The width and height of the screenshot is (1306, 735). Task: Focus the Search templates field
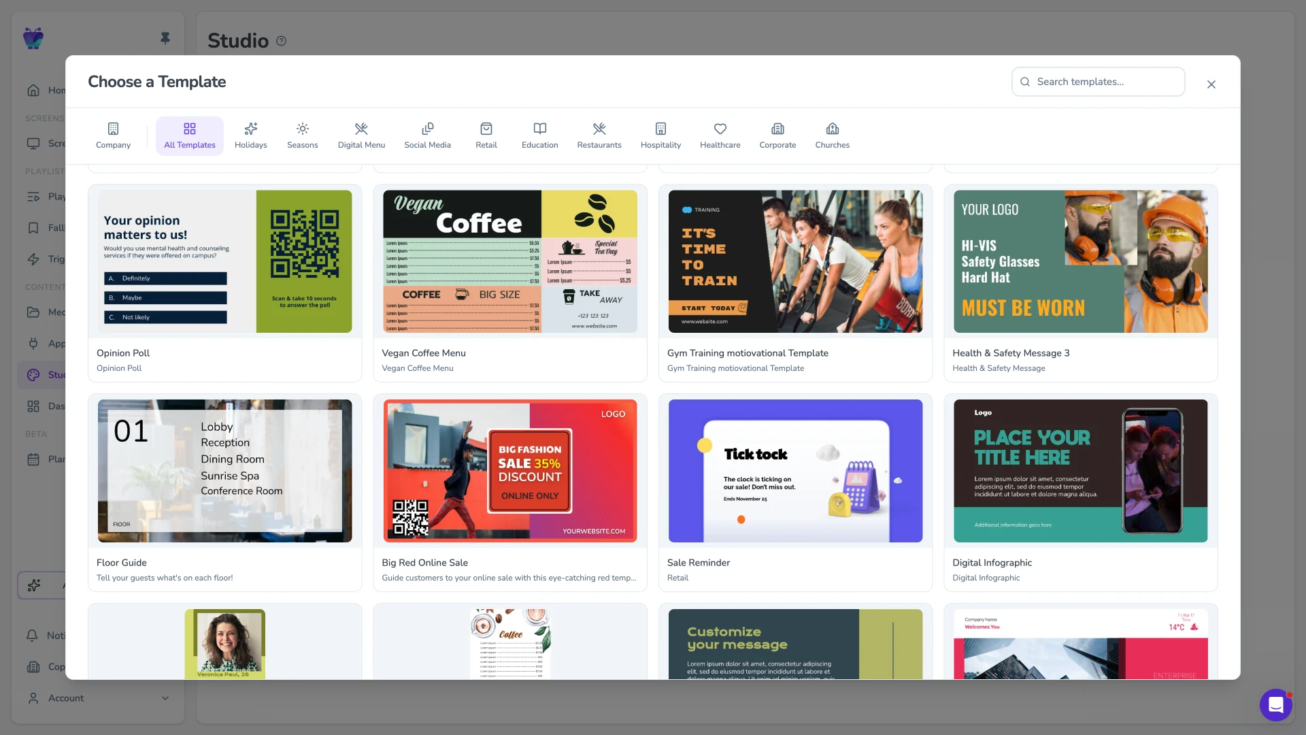[x=1098, y=82]
